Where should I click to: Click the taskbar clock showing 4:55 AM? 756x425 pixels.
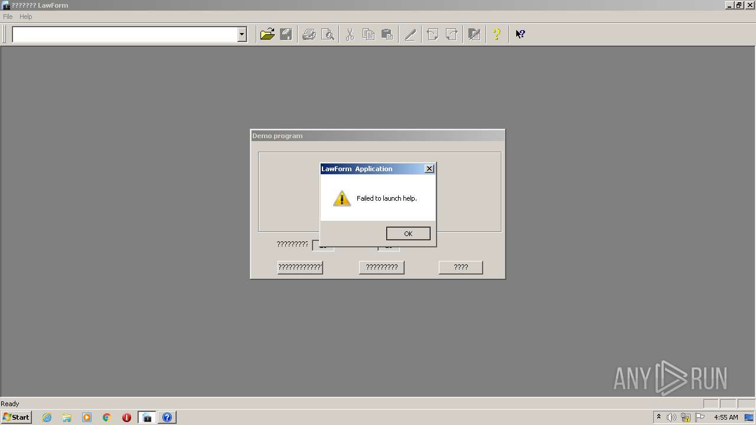726,417
